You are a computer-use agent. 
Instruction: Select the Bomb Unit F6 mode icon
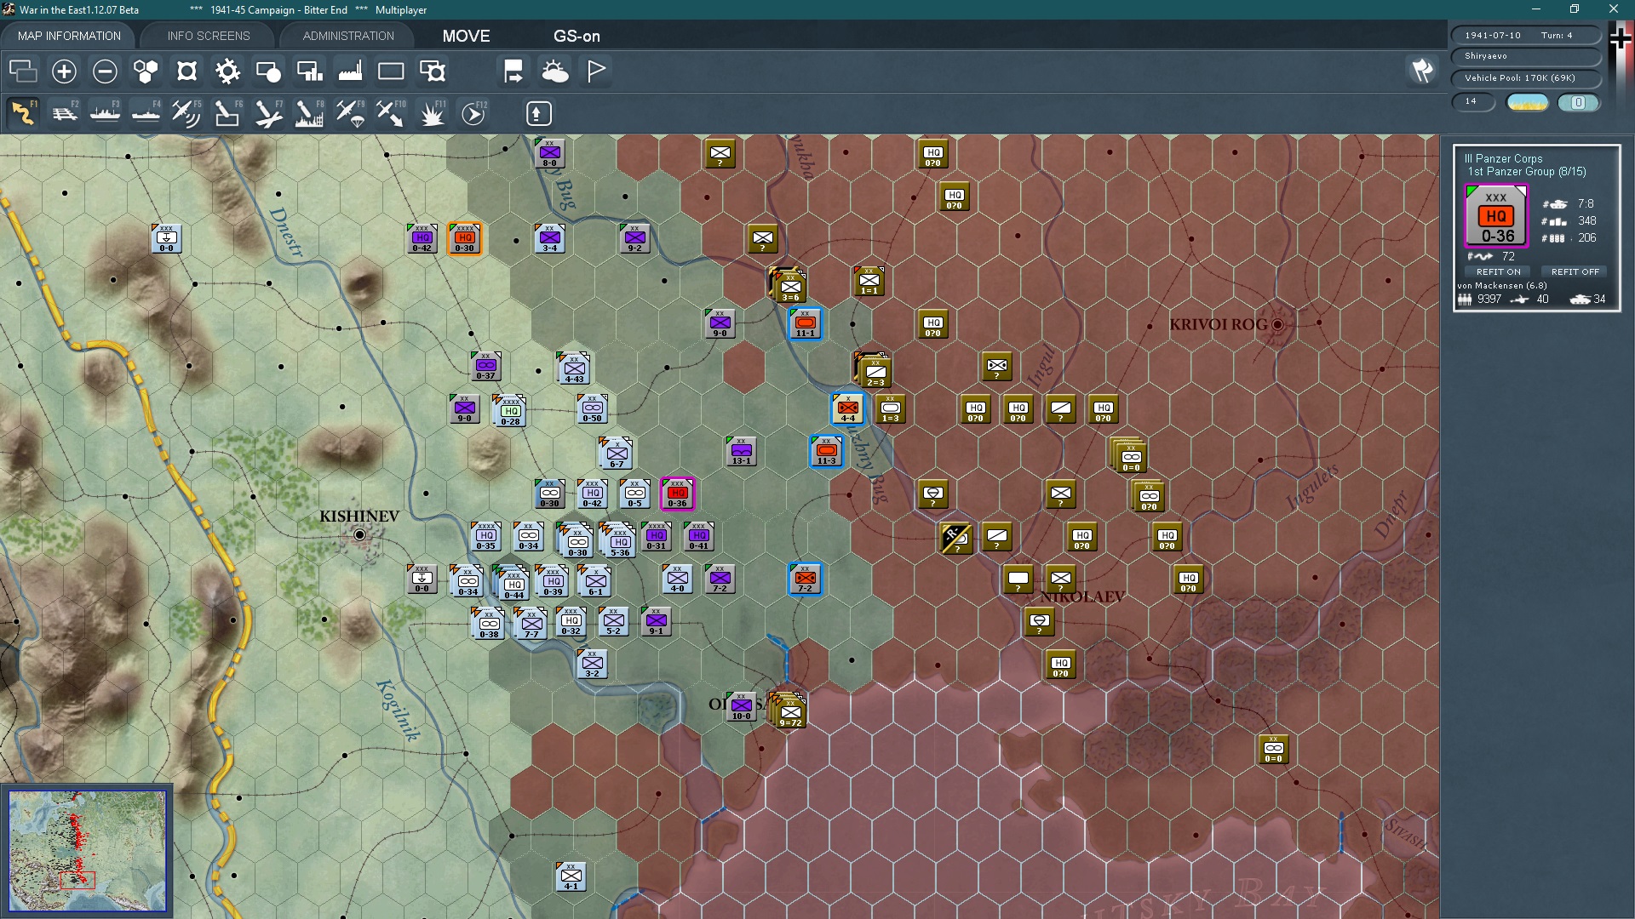point(227,113)
